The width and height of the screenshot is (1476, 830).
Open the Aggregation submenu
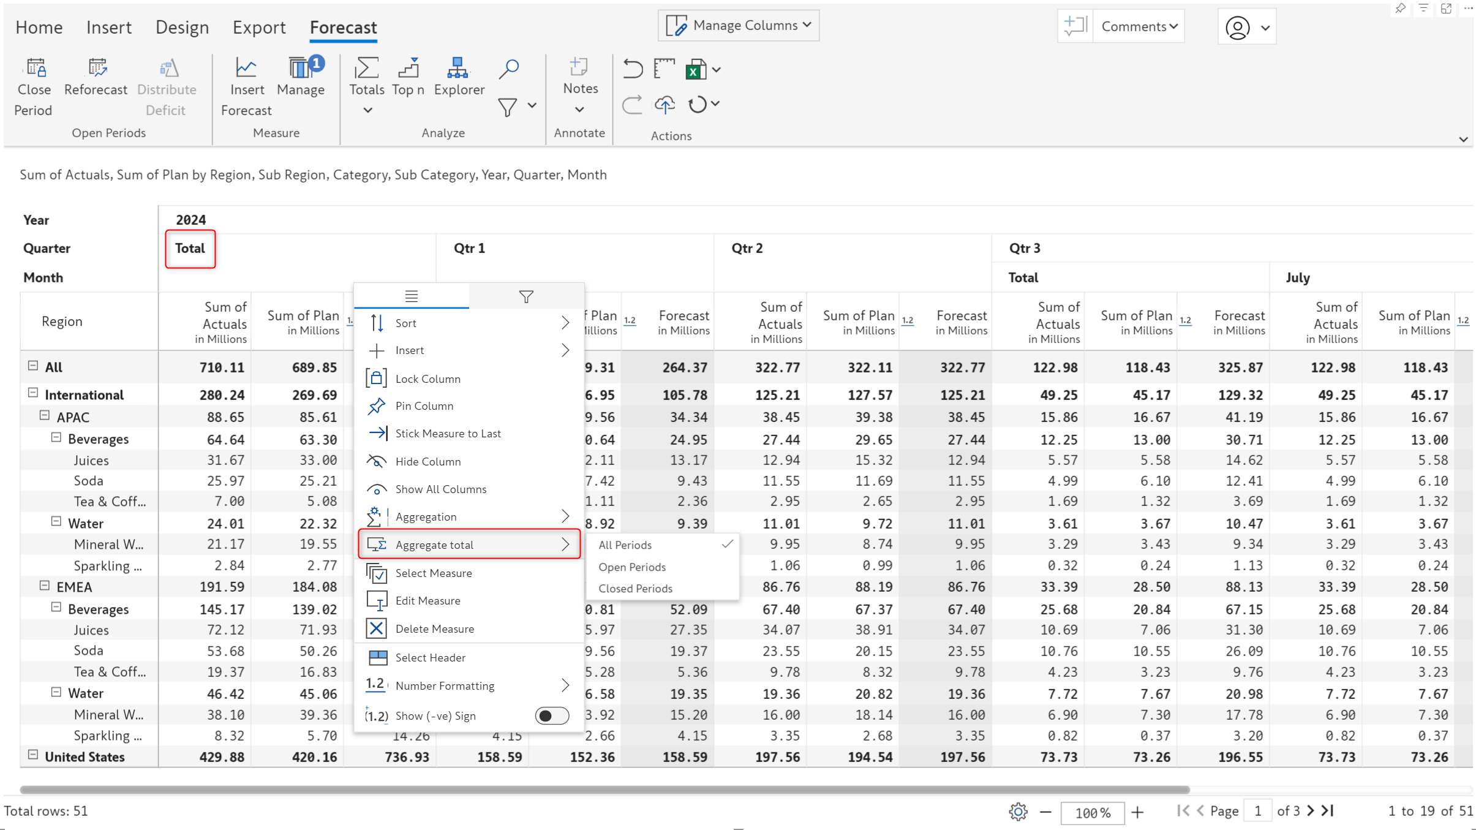pos(469,516)
